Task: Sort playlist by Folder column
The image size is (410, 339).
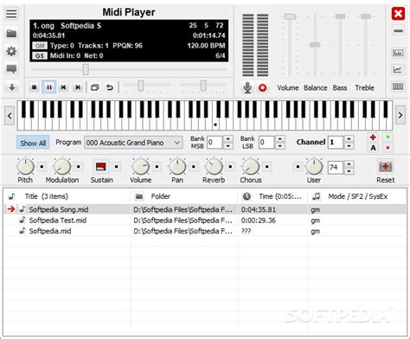Action: [x=184, y=196]
